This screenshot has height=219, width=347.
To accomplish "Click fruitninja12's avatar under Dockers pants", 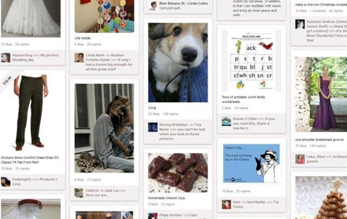I will [5, 182].
